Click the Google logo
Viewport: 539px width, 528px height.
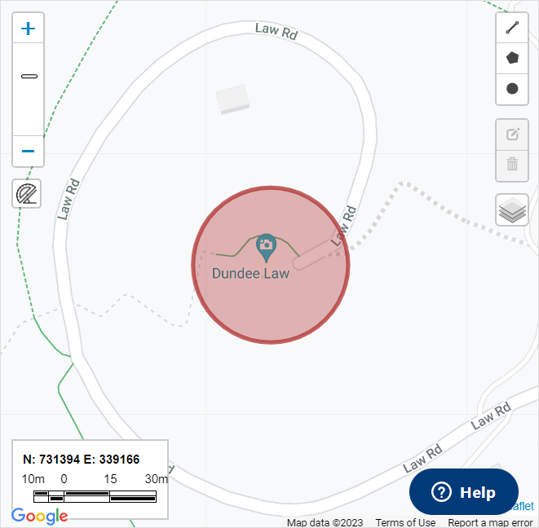pyautogui.click(x=39, y=517)
